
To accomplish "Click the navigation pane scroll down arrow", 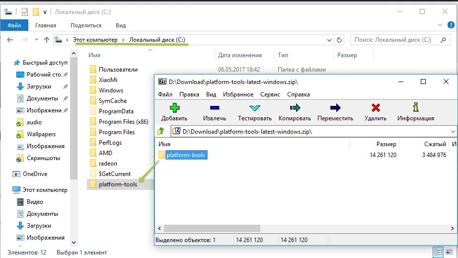I will [74, 242].
